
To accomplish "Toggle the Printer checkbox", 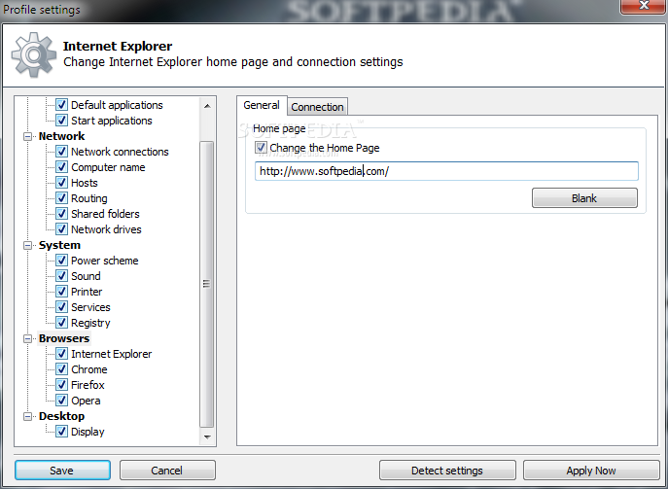I will click(x=62, y=292).
